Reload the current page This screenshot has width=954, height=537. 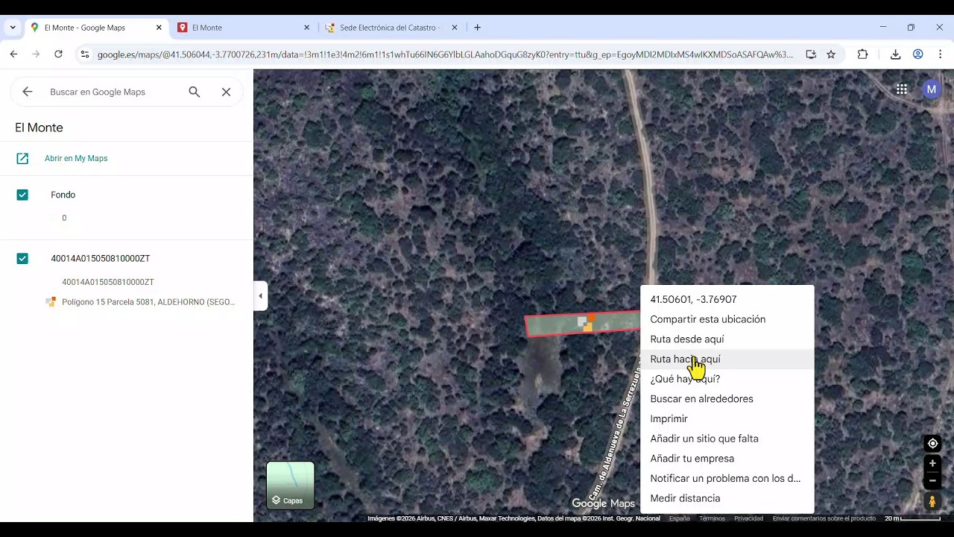point(58,54)
